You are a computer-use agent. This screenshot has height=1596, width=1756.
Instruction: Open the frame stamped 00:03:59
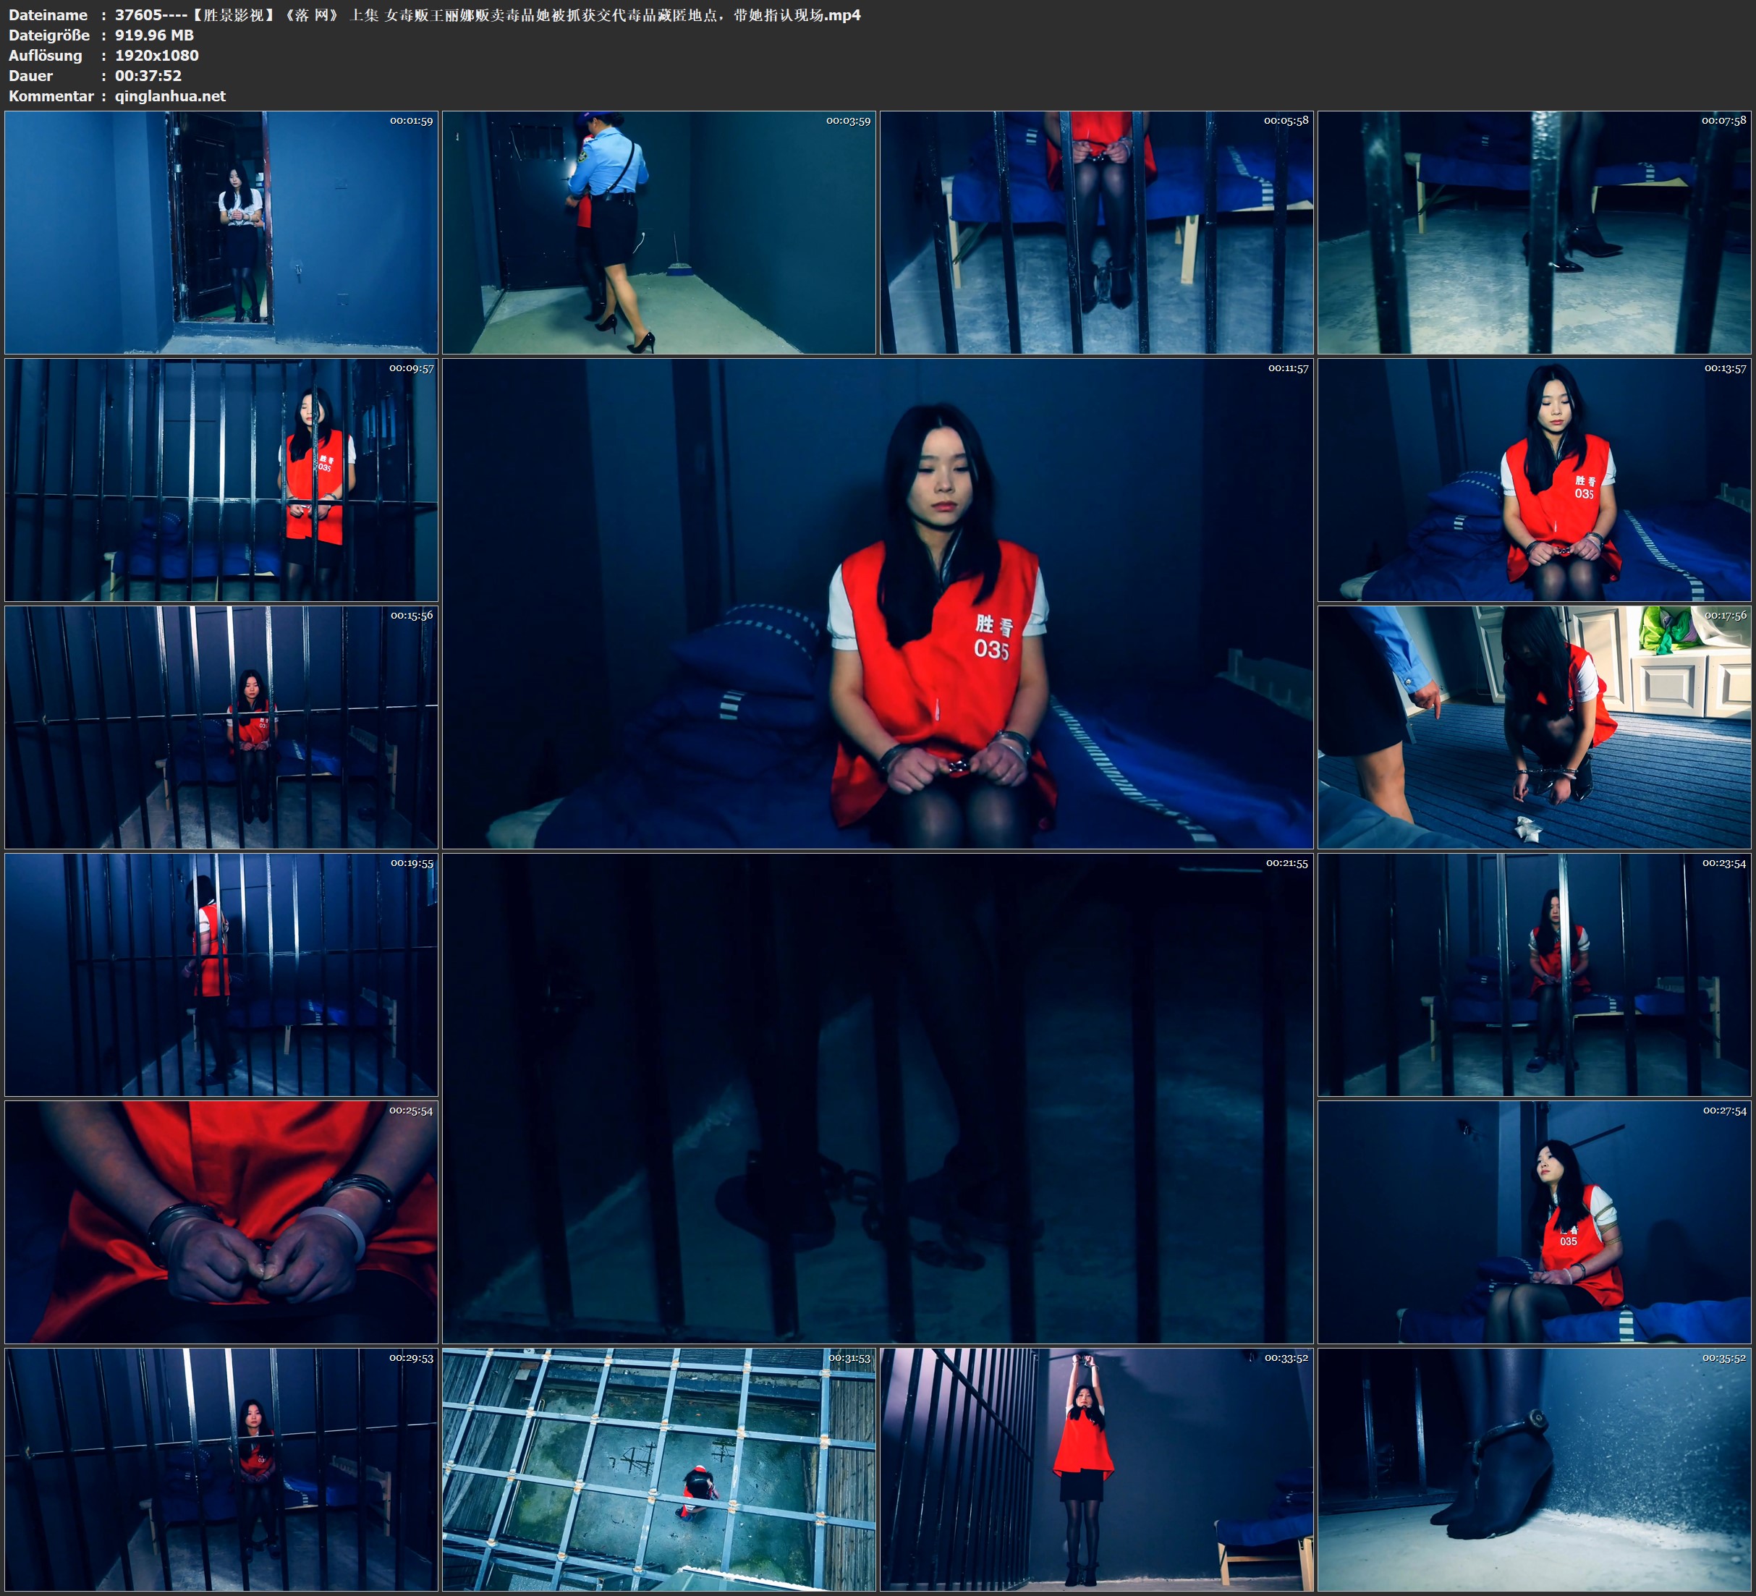(x=658, y=232)
